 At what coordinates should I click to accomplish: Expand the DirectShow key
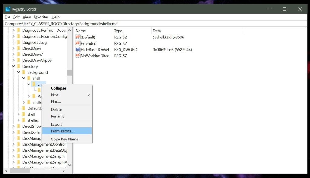pyautogui.click(x=13, y=126)
